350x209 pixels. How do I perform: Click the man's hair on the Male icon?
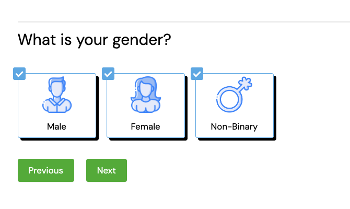click(56, 82)
